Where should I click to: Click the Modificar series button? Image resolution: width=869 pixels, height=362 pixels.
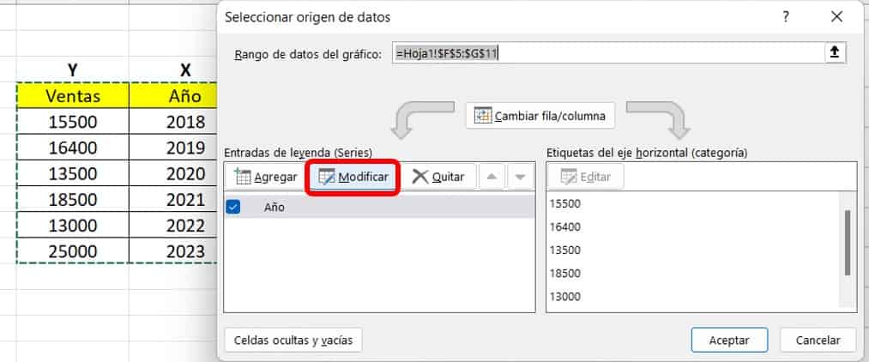point(353,178)
